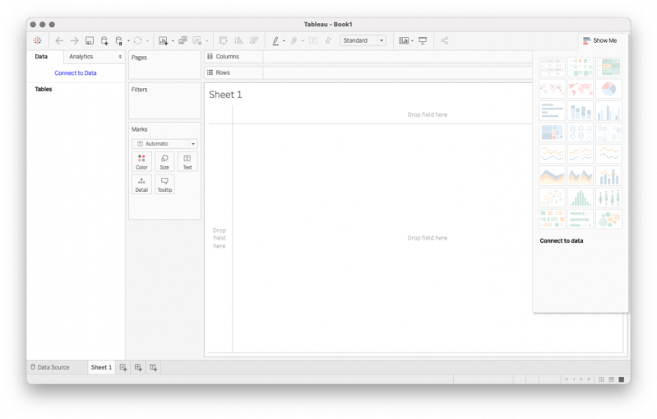The height and width of the screenshot is (419, 657).
Task: Go to the last sheet navigation arrow
Action: pos(589,379)
